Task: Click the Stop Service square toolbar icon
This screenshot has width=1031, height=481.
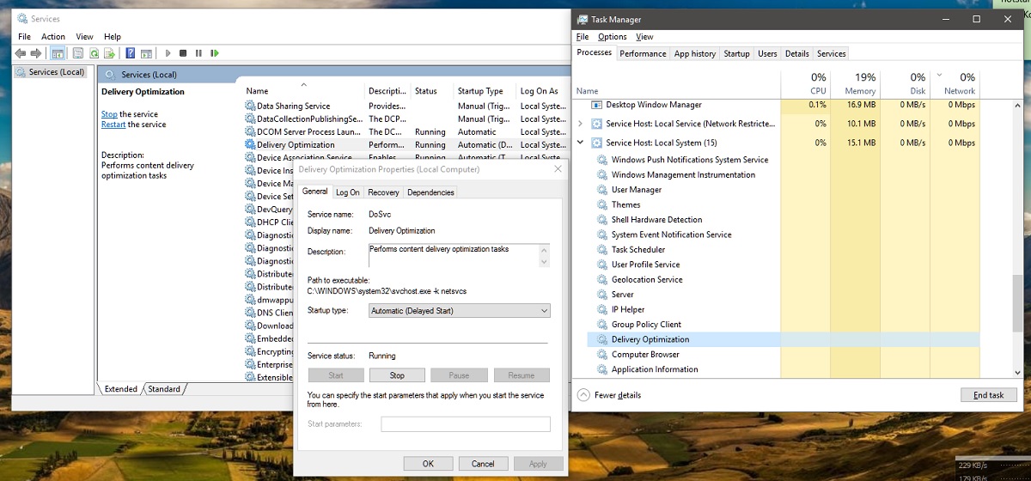Action: coord(183,53)
